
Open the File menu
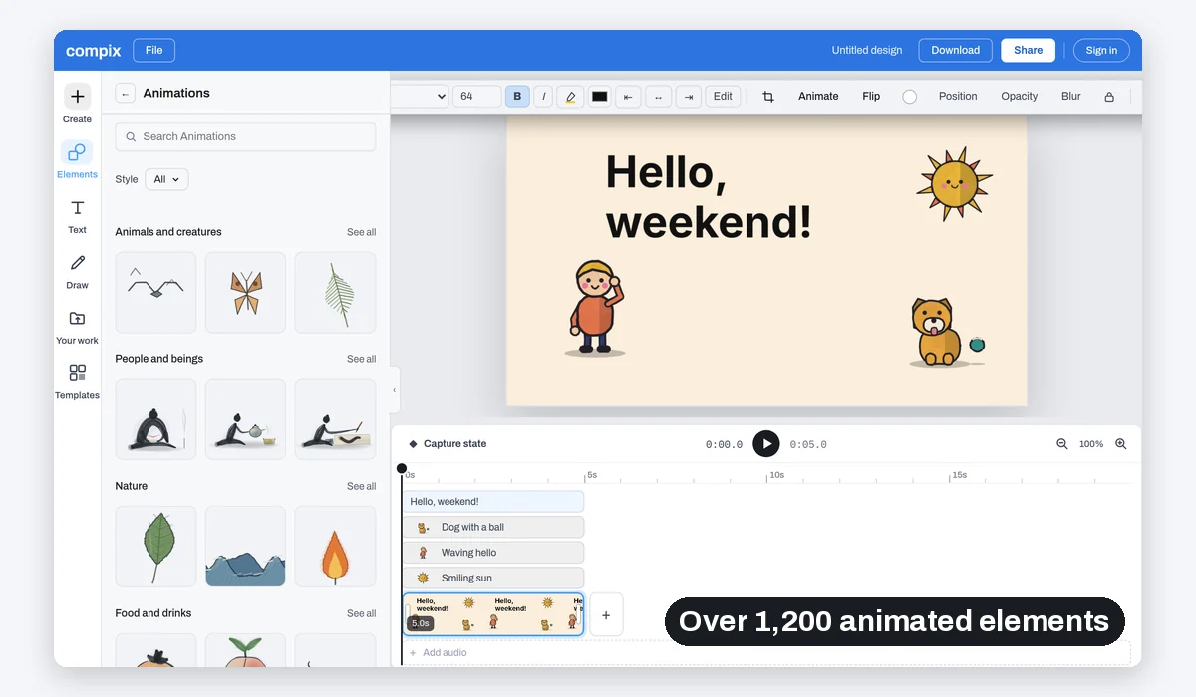pyautogui.click(x=153, y=50)
